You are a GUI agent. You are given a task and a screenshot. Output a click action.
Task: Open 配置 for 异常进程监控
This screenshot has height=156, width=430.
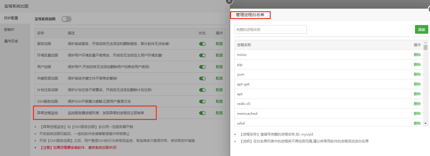tap(219, 113)
